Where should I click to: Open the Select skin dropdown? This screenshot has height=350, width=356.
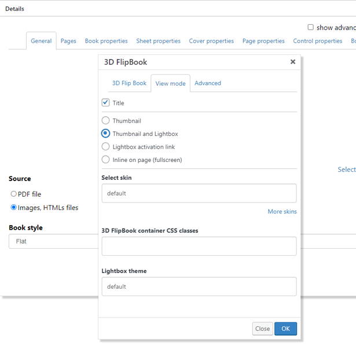point(199,193)
